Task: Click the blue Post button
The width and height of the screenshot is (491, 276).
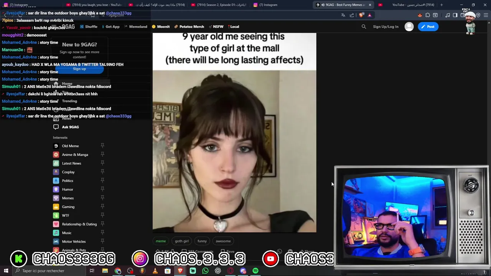Action: pos(428,26)
